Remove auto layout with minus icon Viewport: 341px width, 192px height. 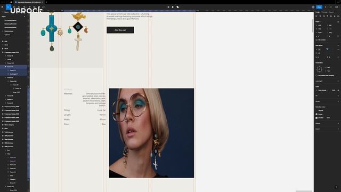(338, 45)
